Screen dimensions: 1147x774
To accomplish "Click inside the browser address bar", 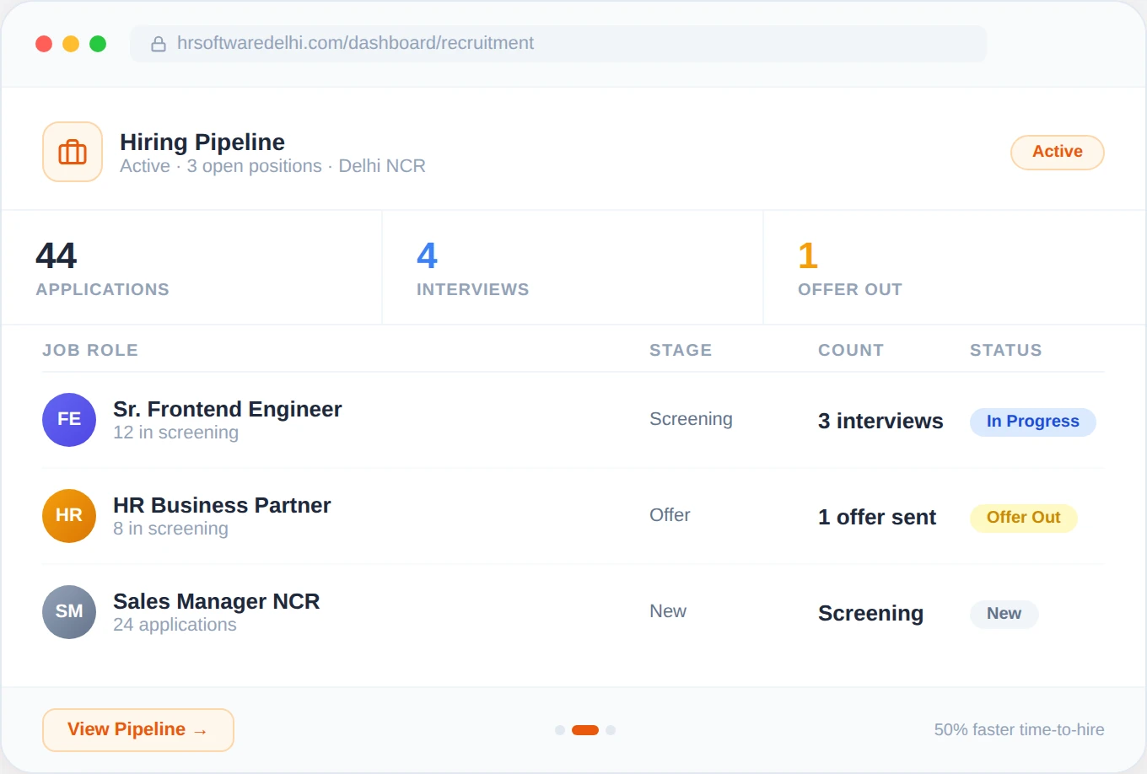I will tap(557, 43).
